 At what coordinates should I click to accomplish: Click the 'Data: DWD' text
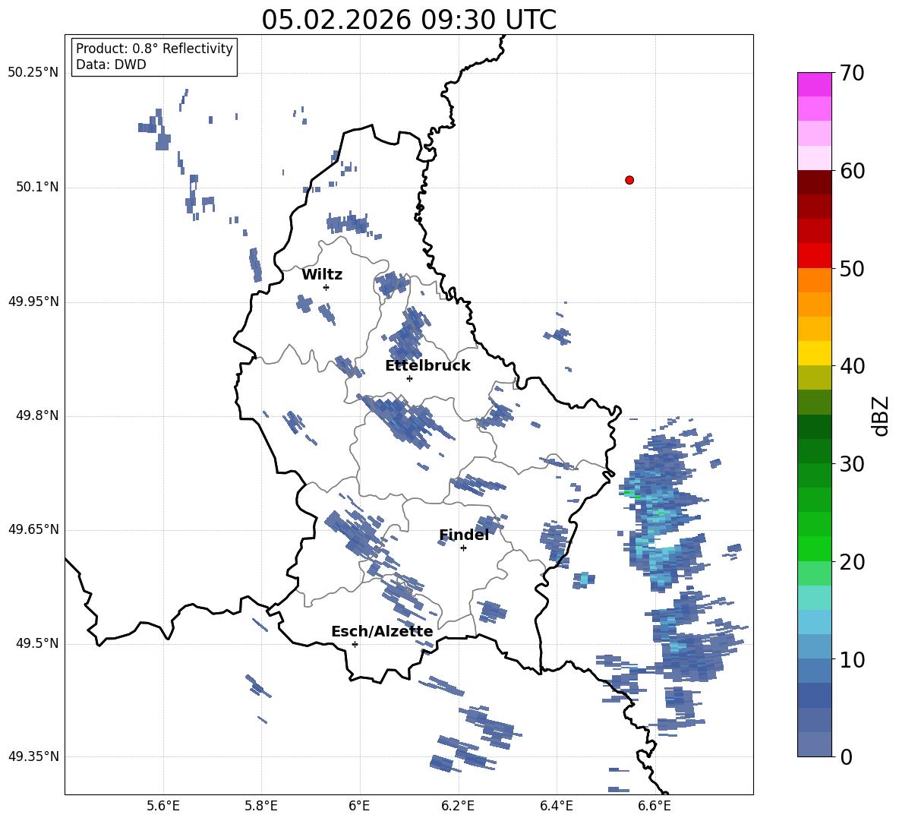point(111,65)
